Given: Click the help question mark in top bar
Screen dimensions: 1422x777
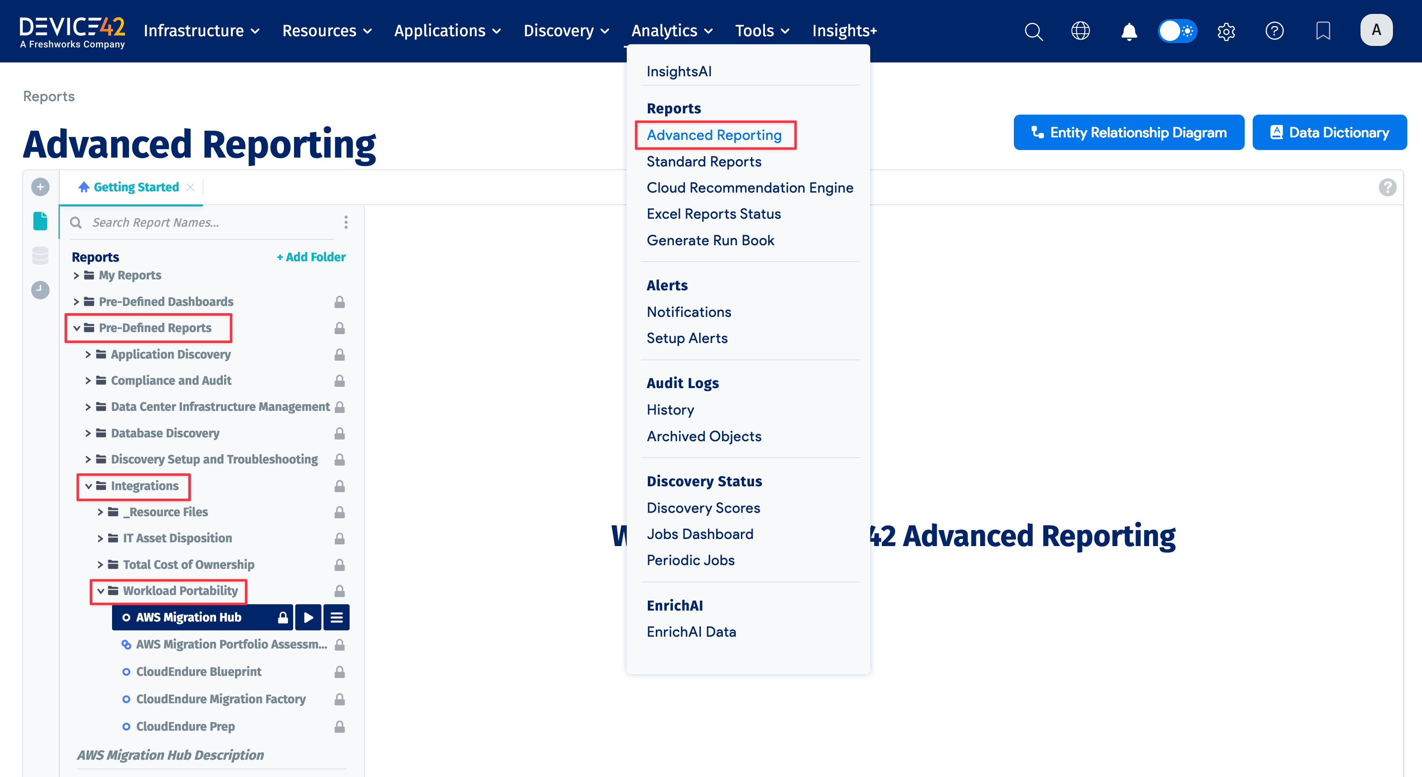Looking at the screenshot, I should [x=1275, y=31].
